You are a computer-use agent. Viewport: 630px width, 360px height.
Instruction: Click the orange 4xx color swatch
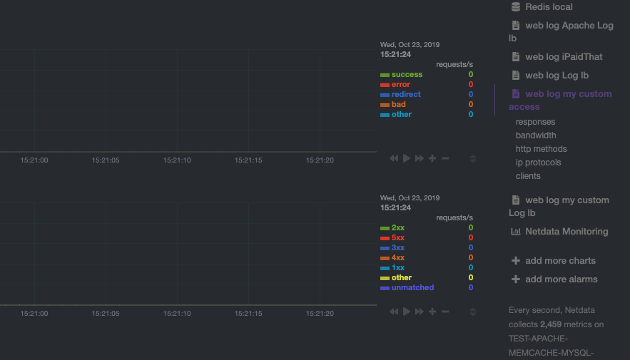[385, 259]
